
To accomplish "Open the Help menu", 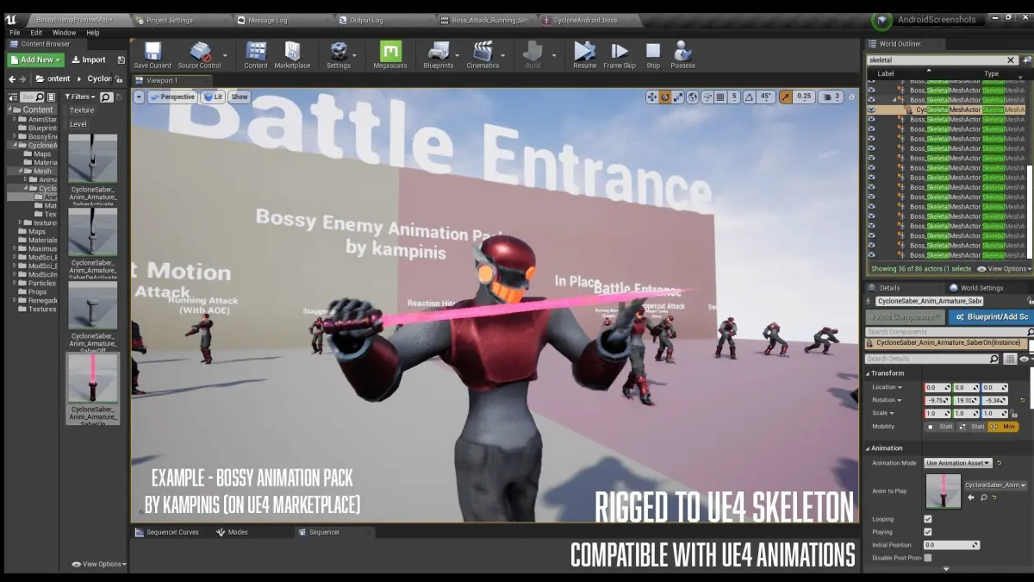I will pyautogui.click(x=93, y=33).
